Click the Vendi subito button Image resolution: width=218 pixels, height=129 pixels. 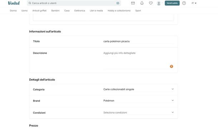pyautogui.click(x=172, y=3)
